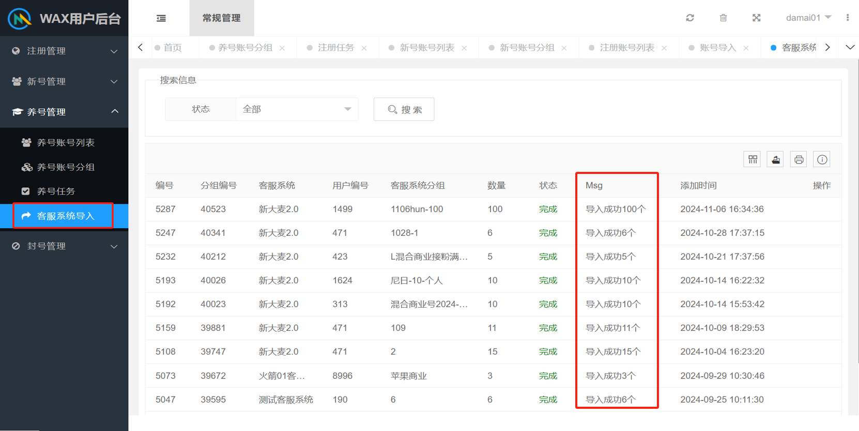This screenshot has height=431, width=859.
Task: Click cell 尼日-10-个人
Action: tap(417, 280)
